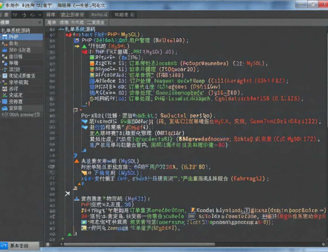The image size is (328, 252).
Task: Click the bottom-left status bar button
Action: coord(20,246)
